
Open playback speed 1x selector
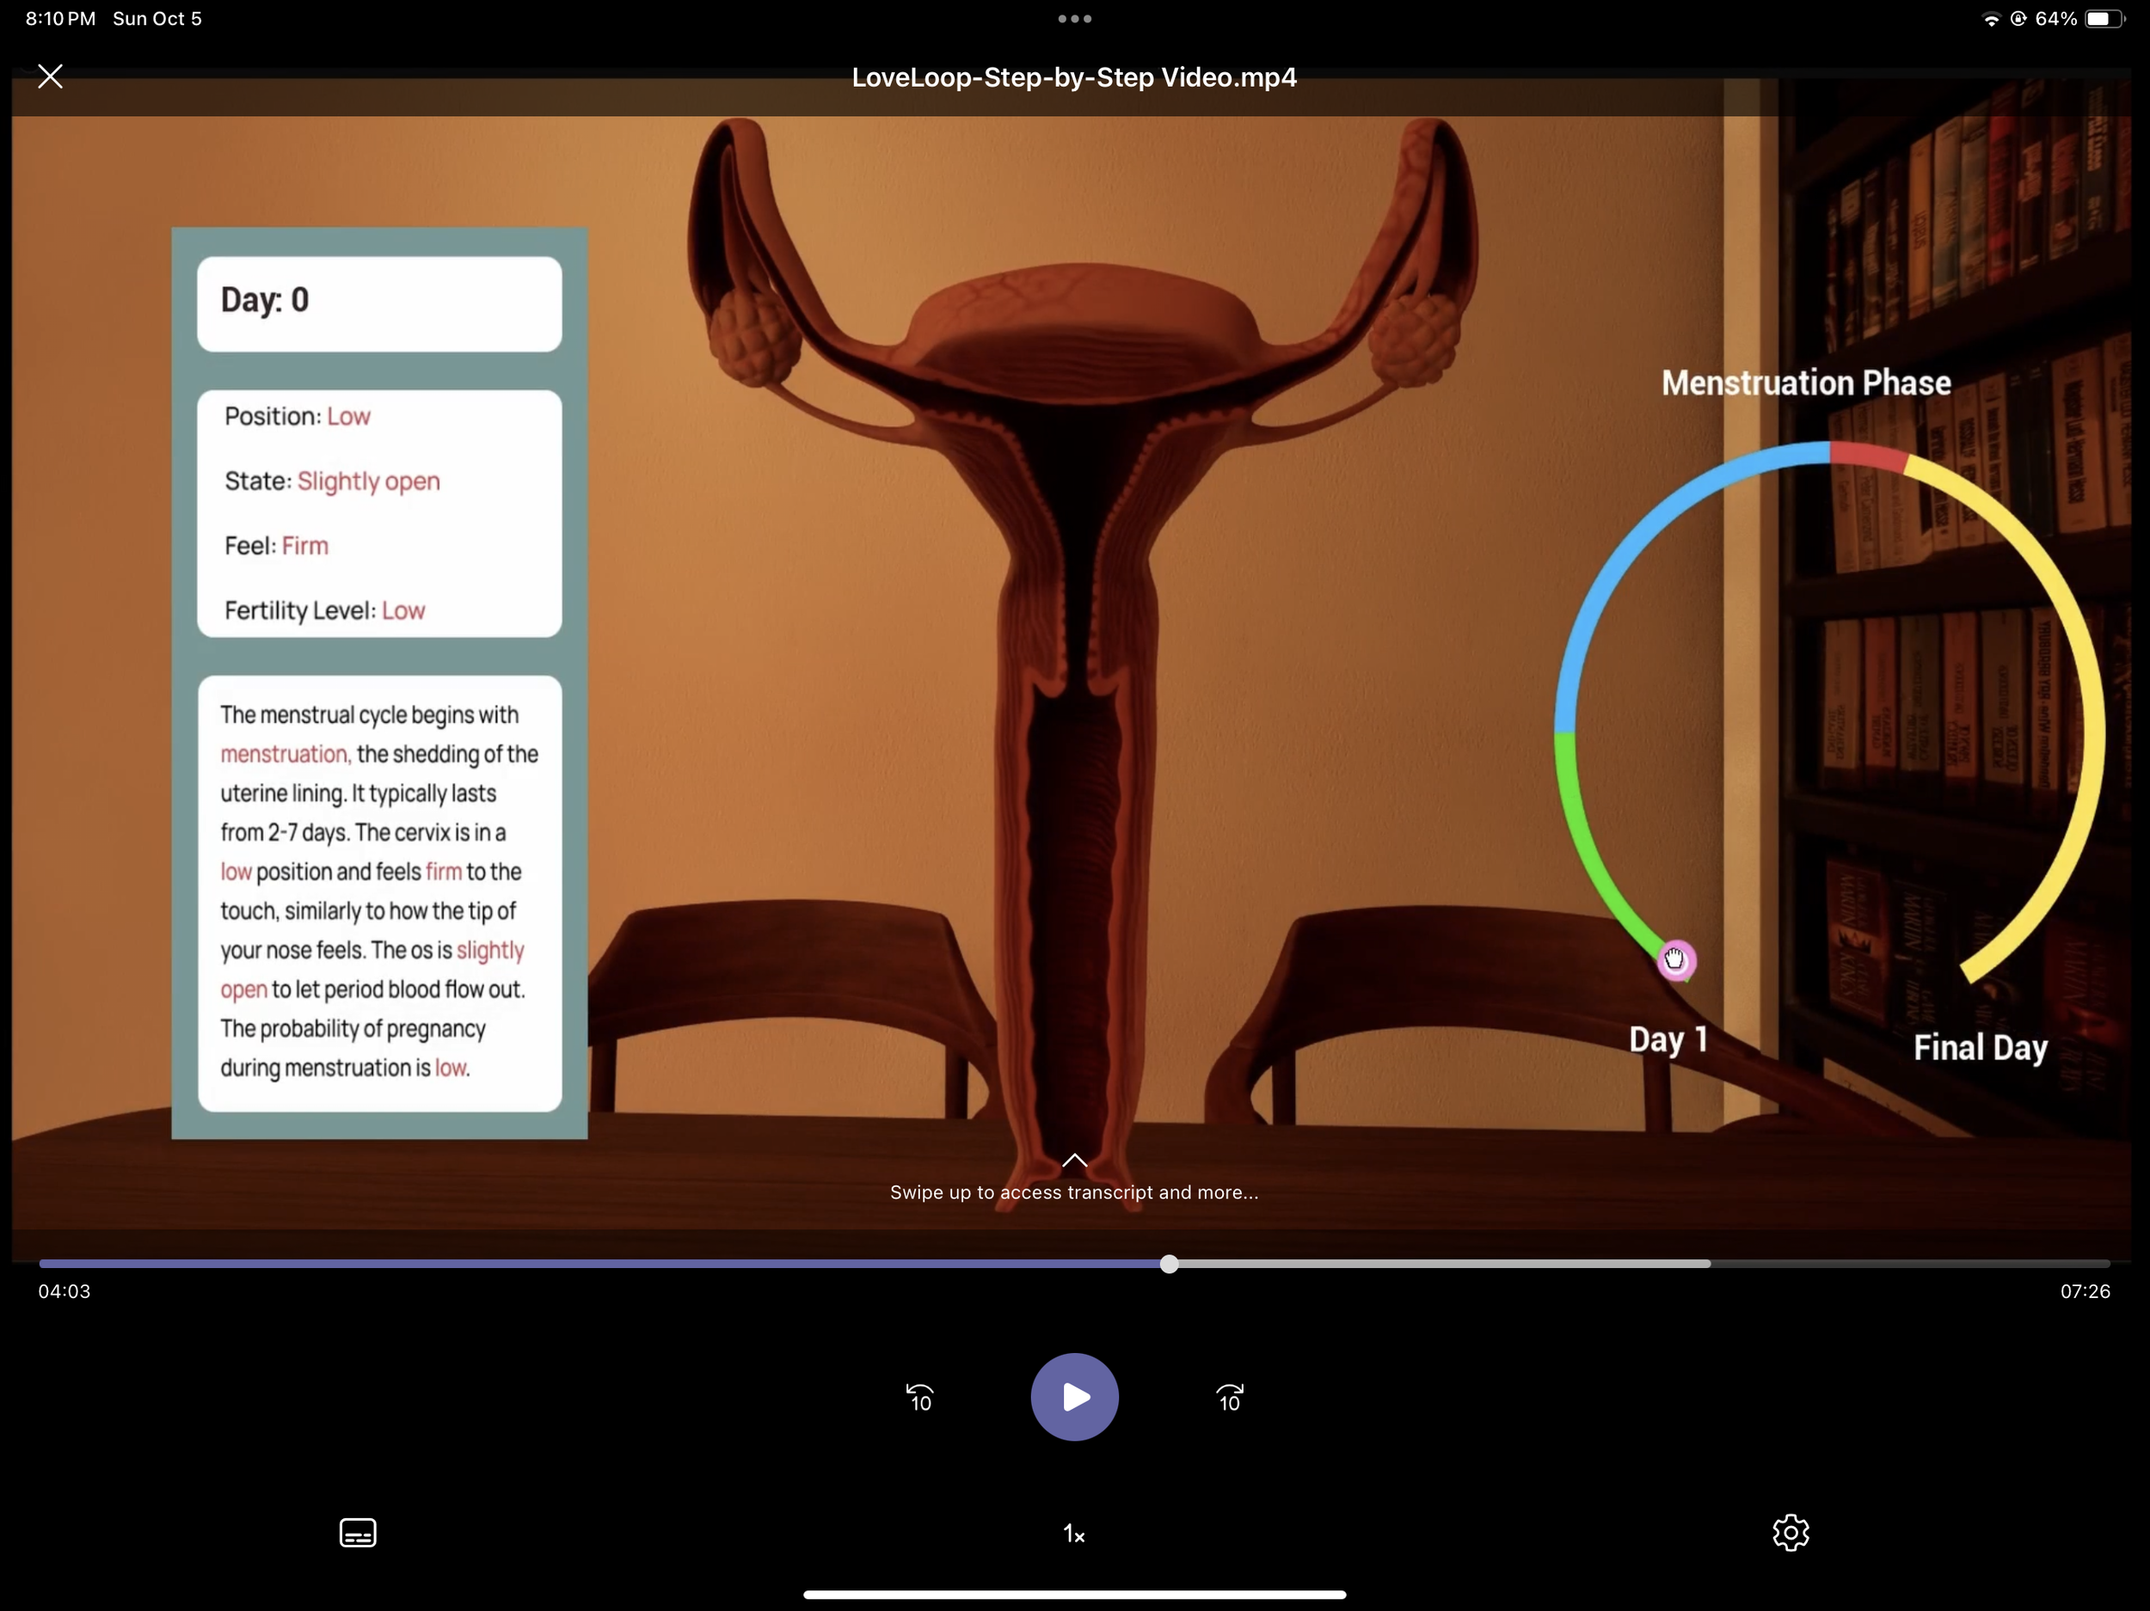1074,1534
